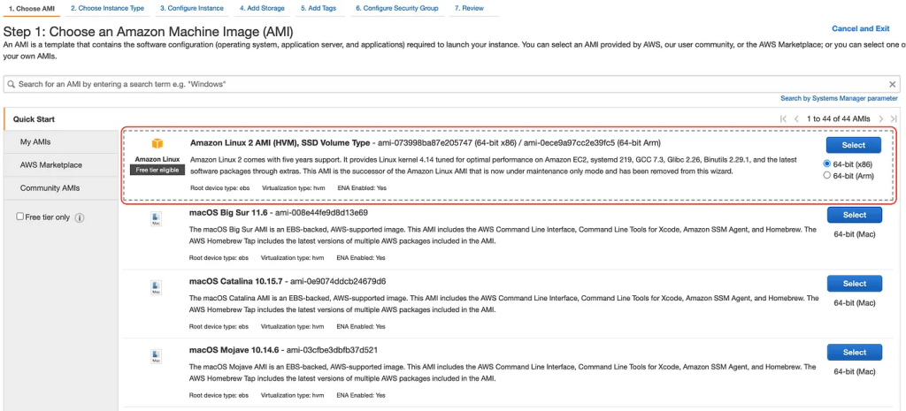Screen dimensions: 906x411
Task: Clear the AMI search with the X icon
Action: click(892, 84)
